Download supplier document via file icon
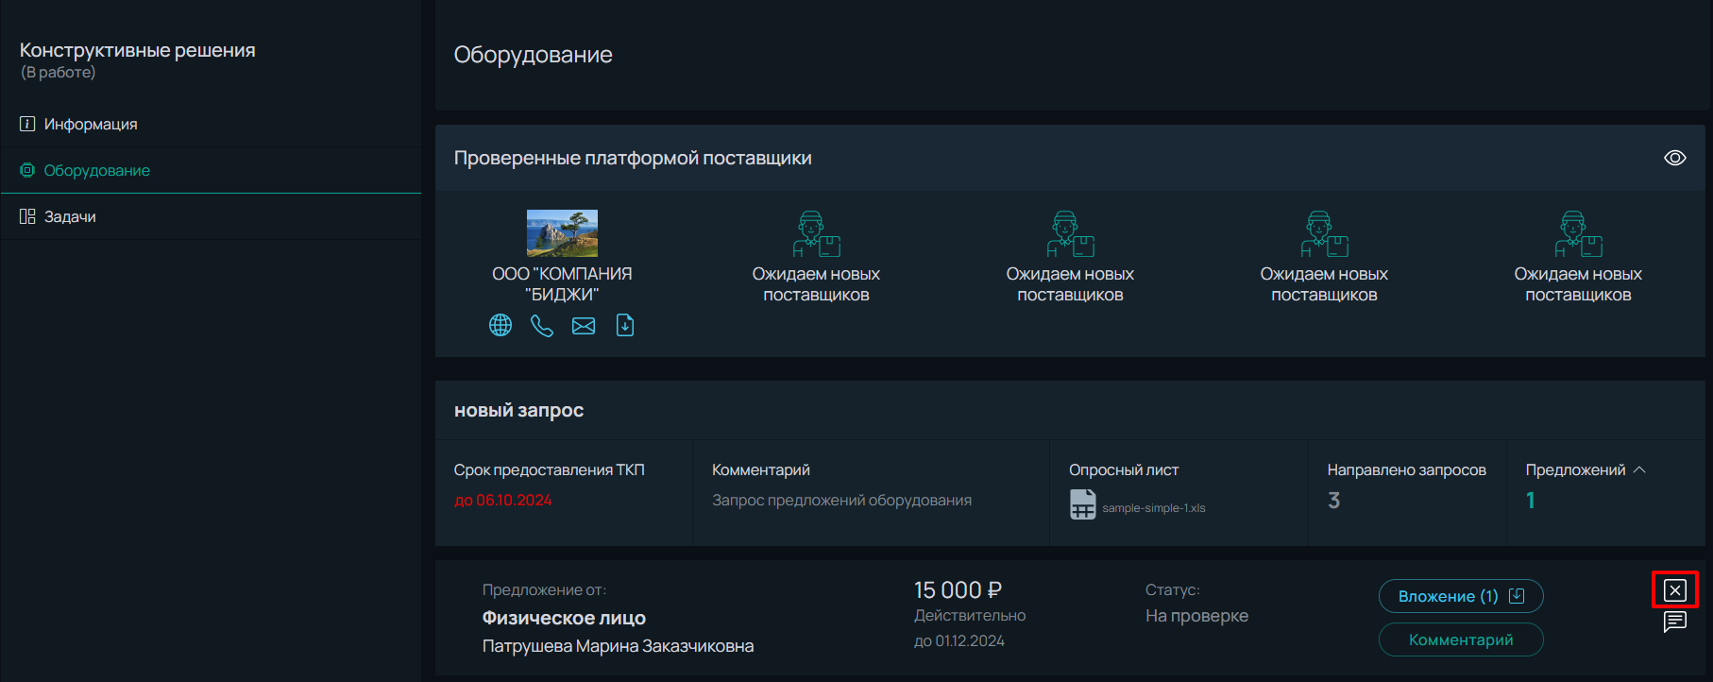Image resolution: width=1713 pixels, height=682 pixels. tap(625, 326)
